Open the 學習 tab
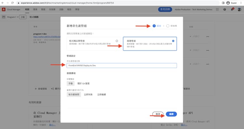Image resolution: width=244 pixels, height=129 pixels. pos(77,9)
